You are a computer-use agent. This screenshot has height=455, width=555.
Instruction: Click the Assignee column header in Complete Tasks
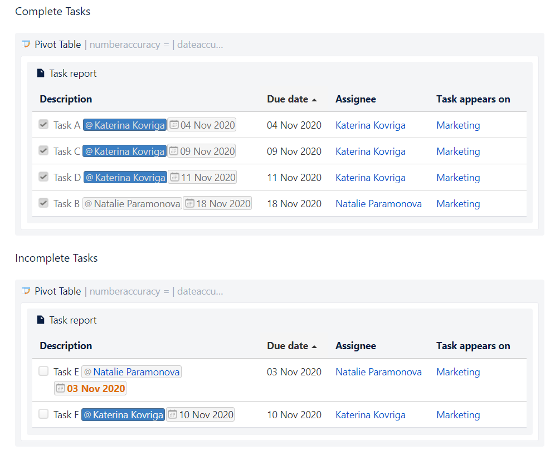[356, 99]
